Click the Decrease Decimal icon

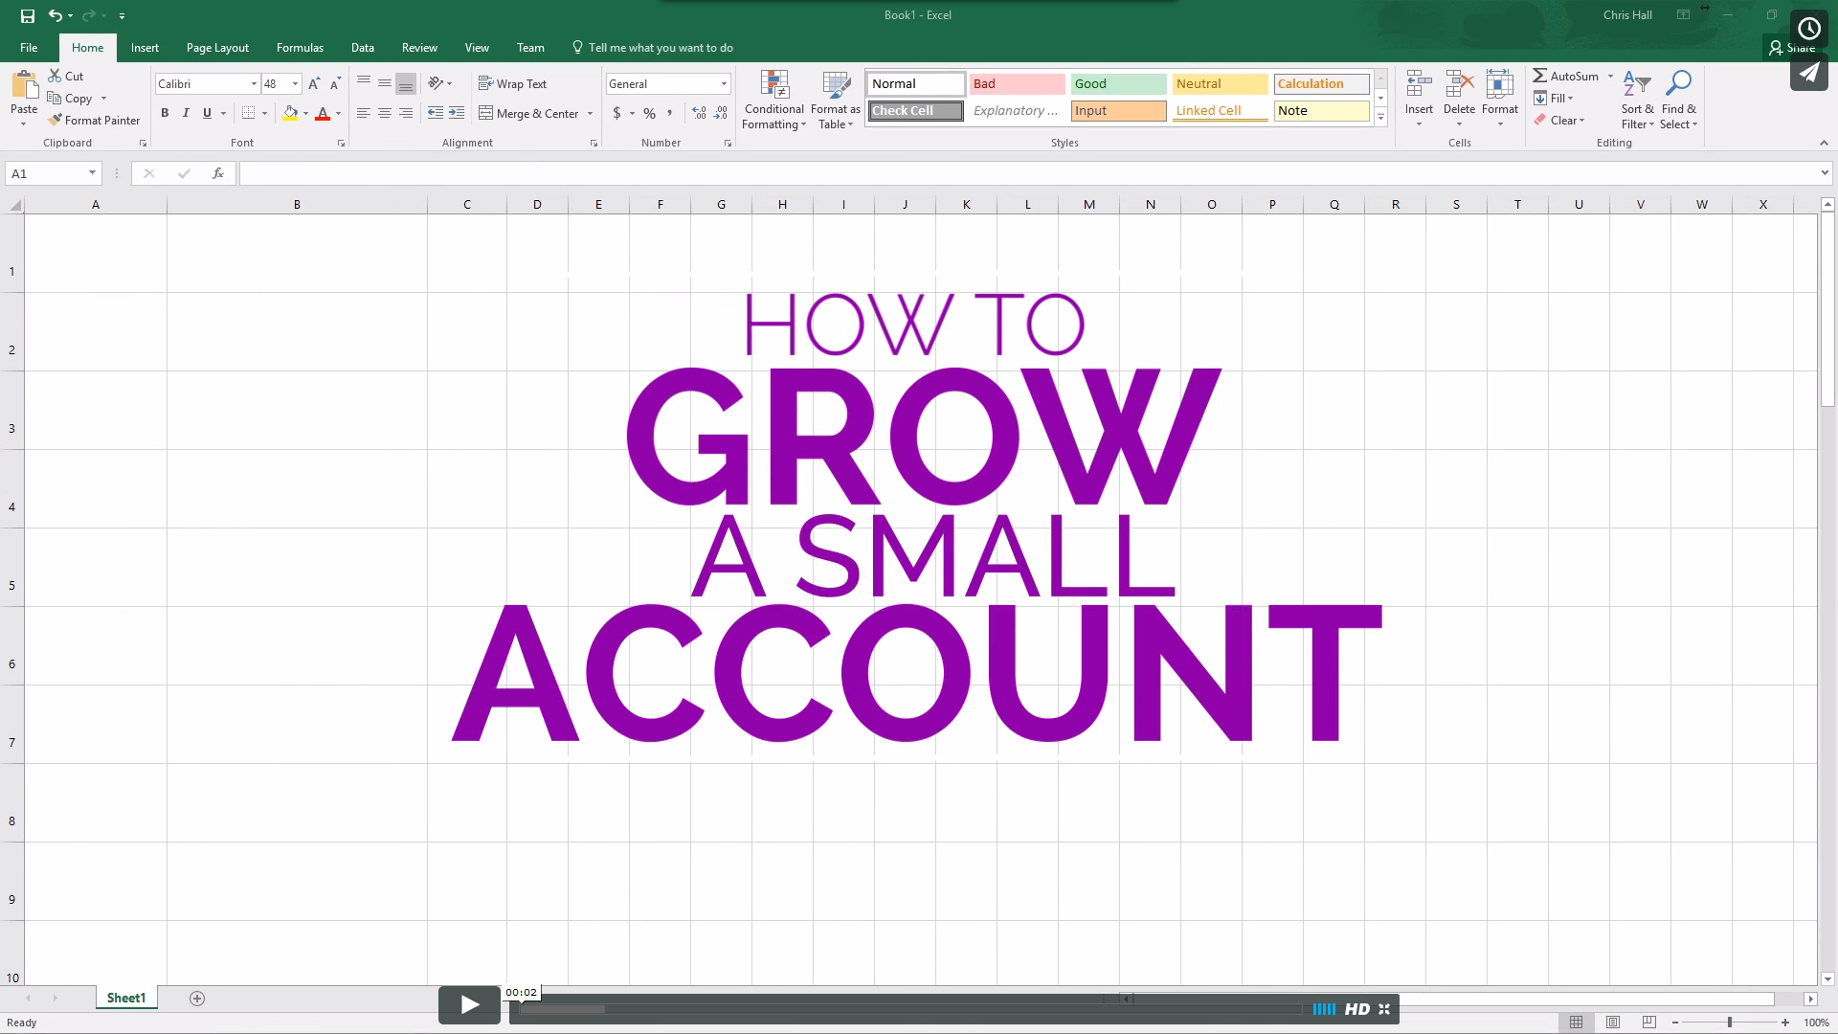pyautogui.click(x=720, y=113)
